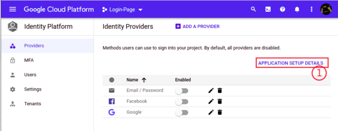Click the Email envelope provider icon
Image resolution: width=338 pixels, height=131 pixels.
click(x=111, y=90)
